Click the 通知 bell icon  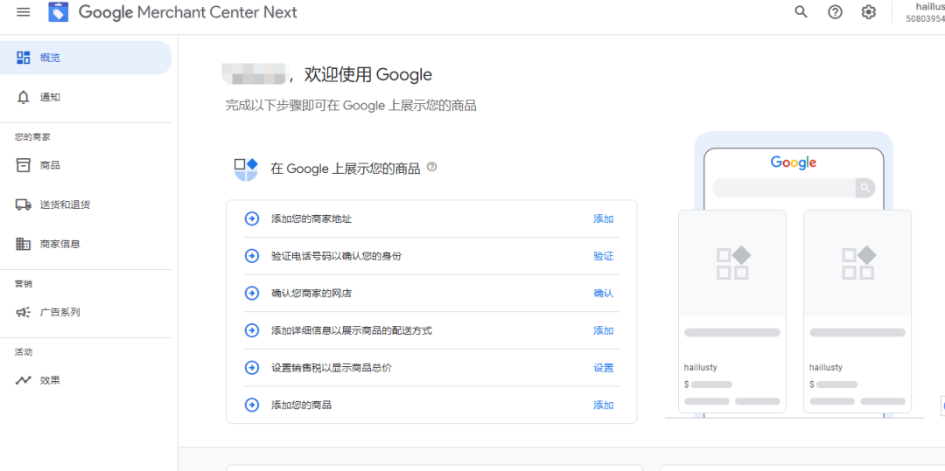pos(24,98)
